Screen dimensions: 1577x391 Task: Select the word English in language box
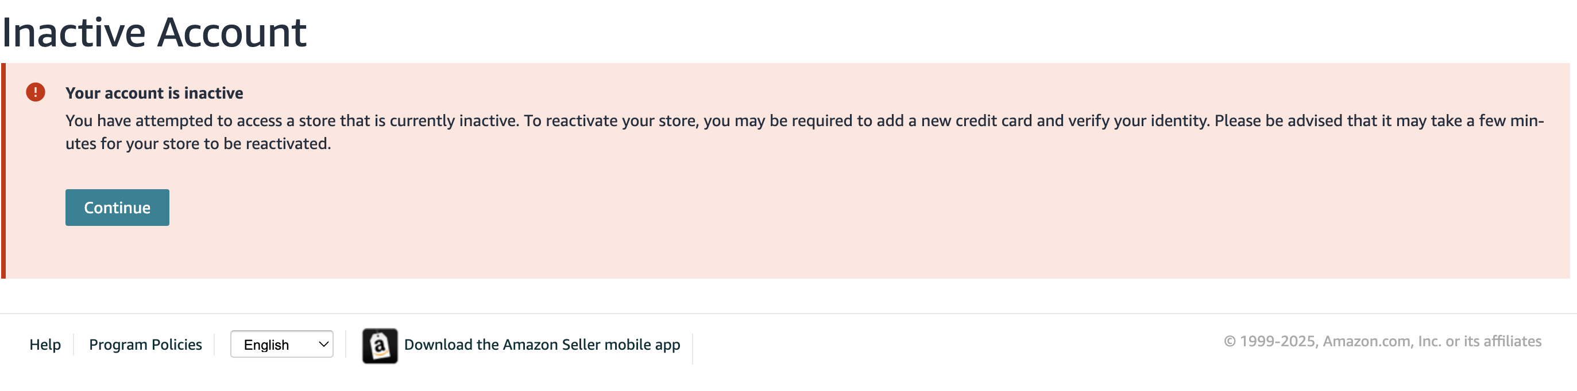coord(266,345)
